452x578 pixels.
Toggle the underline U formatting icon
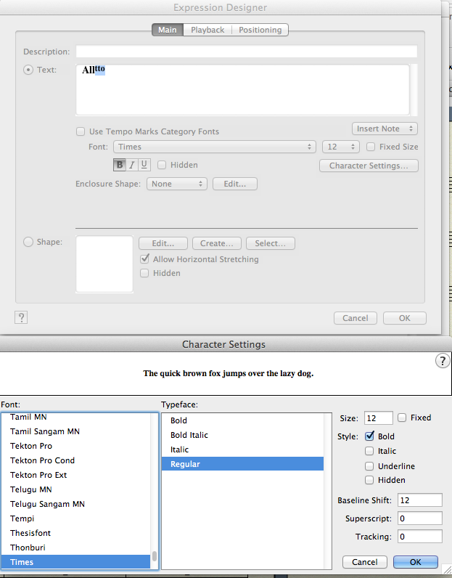point(144,165)
